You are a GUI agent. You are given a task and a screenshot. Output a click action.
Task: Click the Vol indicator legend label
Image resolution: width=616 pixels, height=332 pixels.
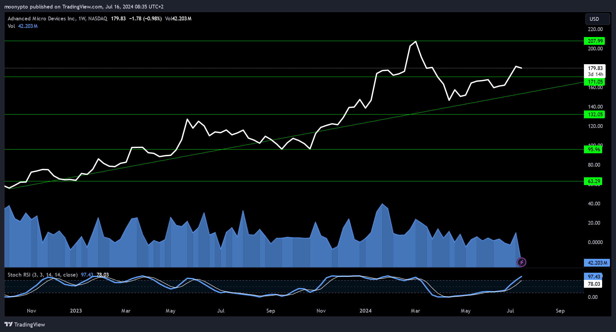(x=11, y=26)
